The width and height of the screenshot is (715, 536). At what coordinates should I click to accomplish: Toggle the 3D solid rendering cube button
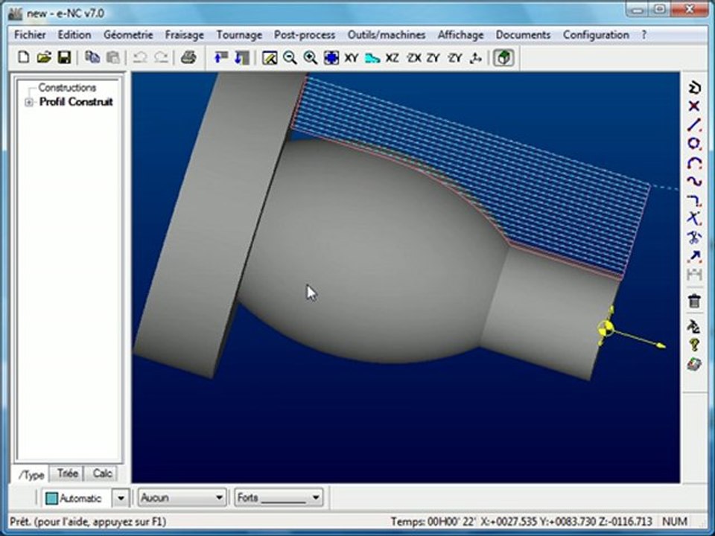tap(503, 58)
